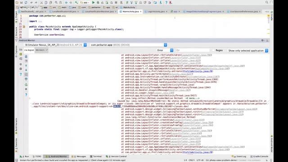The image size is (288, 162).
Task: Click the Undo arrow in the toolbar
Action: pos(31,3)
